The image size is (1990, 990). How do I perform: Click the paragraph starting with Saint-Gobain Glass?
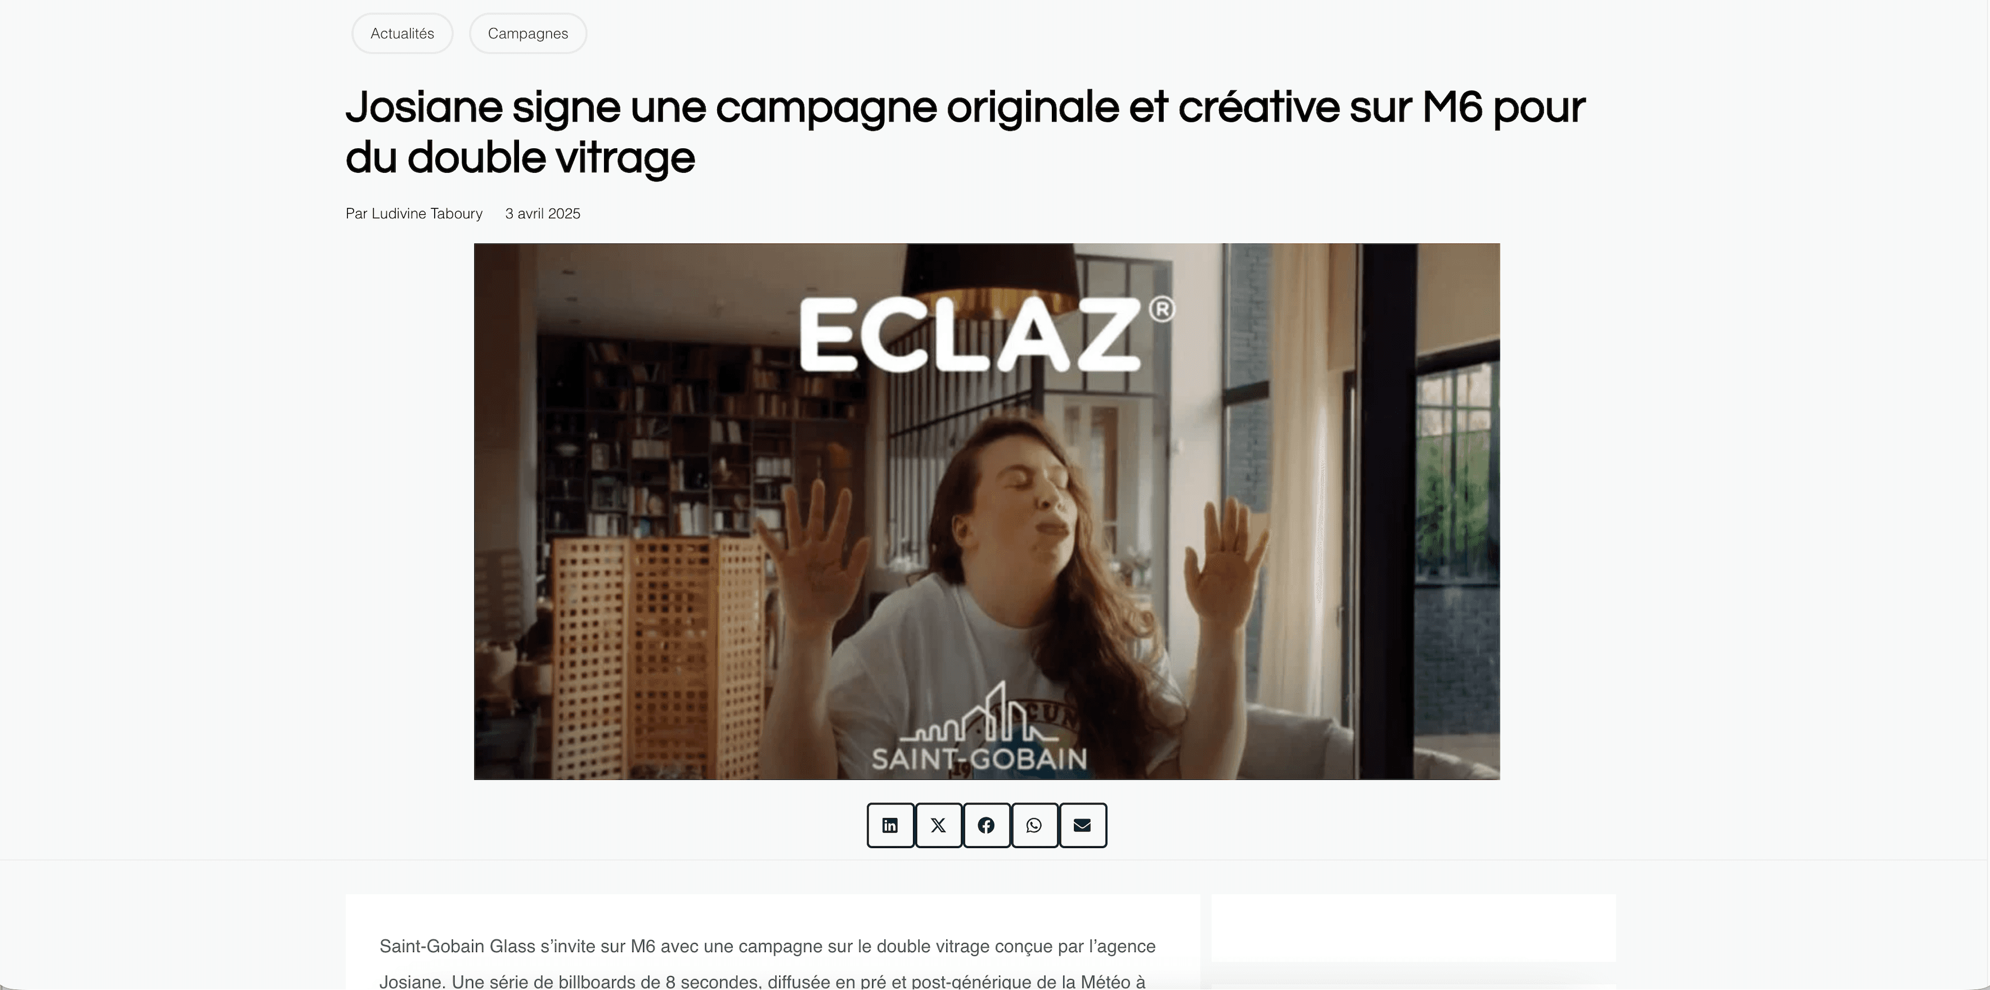click(x=767, y=963)
